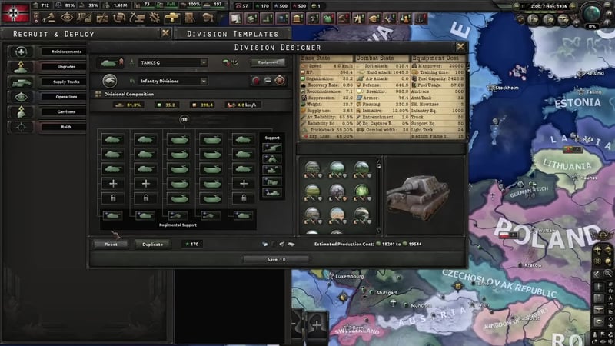
Task: Open the Intelligence agency eye icon
Action: pos(67,18)
